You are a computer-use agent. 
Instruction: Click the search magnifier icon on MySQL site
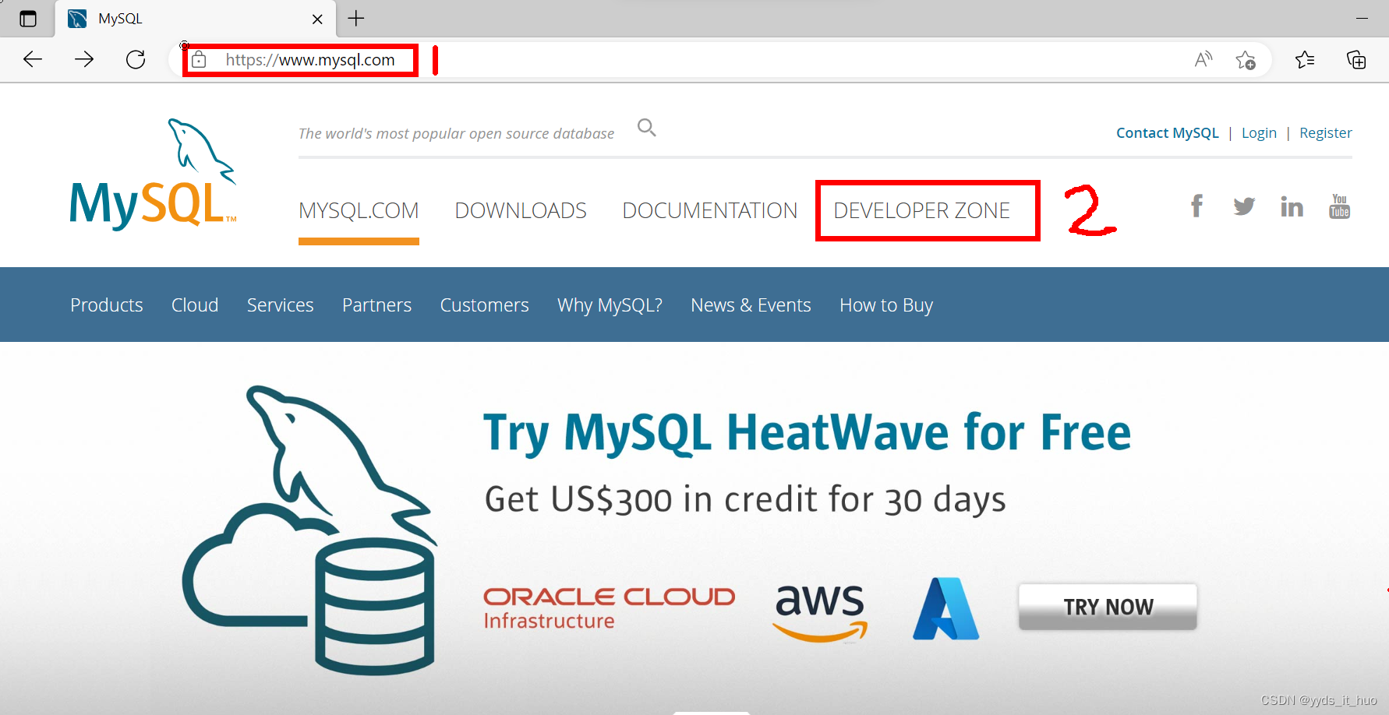coord(647,128)
